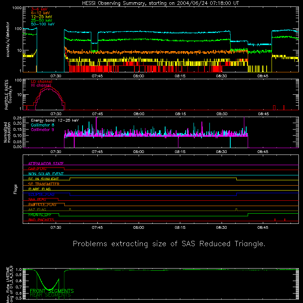The height and width of the screenshot is (303, 303).
Task: Click 07:30 tick under the counts plot
Action: [x=56, y=76]
